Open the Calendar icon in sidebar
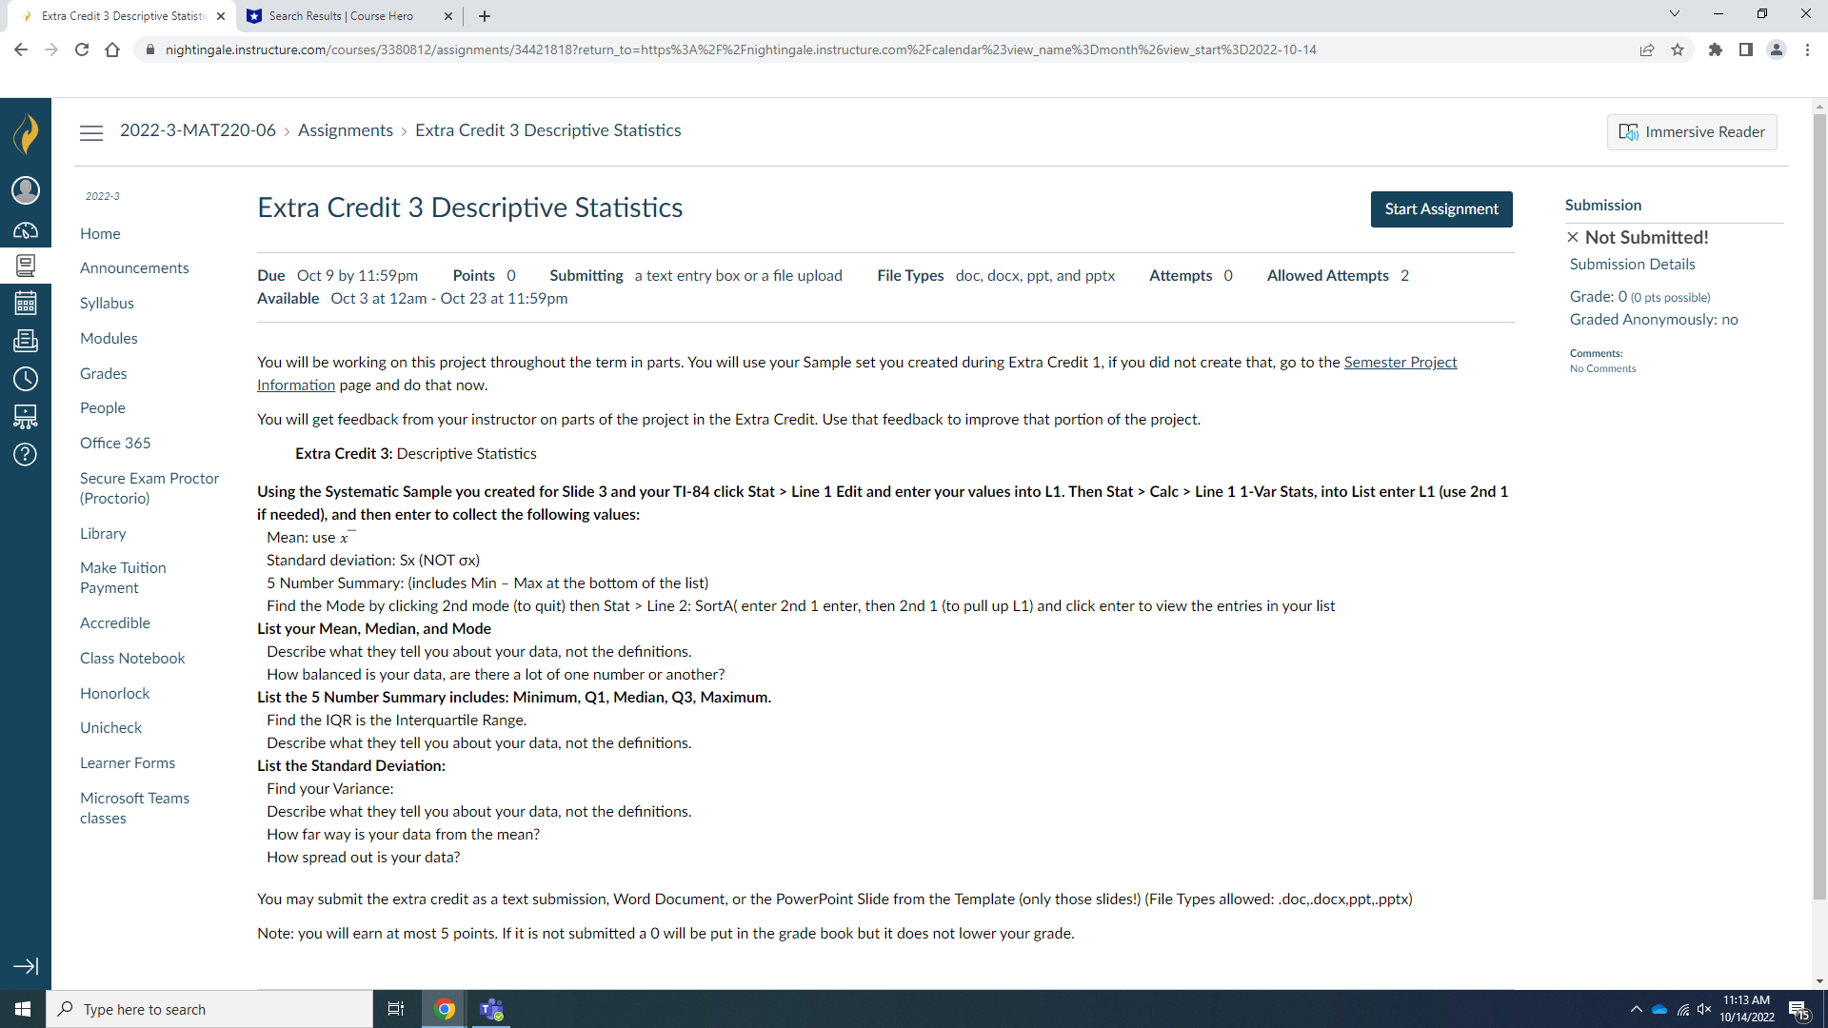 point(26,303)
